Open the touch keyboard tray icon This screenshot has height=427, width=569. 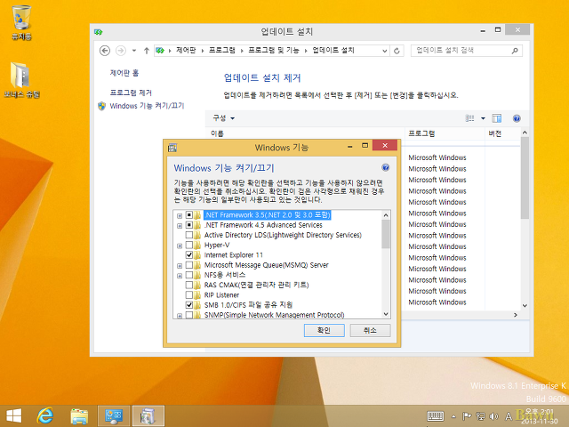(436, 416)
